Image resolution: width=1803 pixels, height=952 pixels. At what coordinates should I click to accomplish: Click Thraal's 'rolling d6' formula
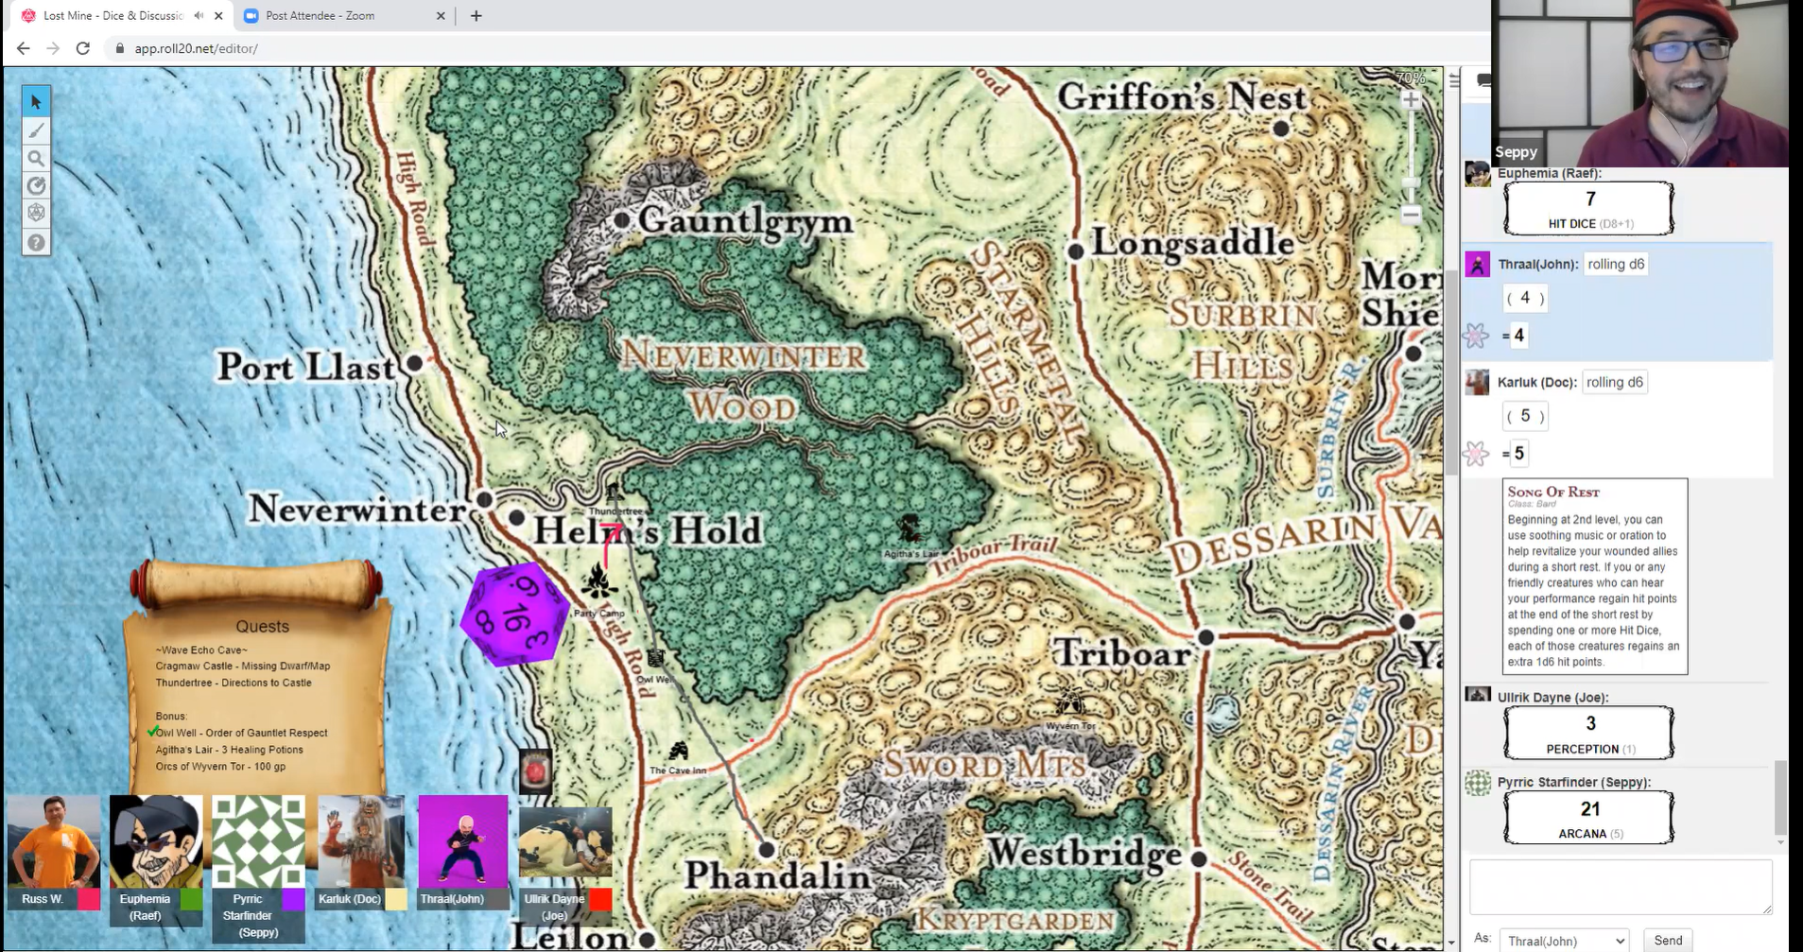click(1616, 265)
